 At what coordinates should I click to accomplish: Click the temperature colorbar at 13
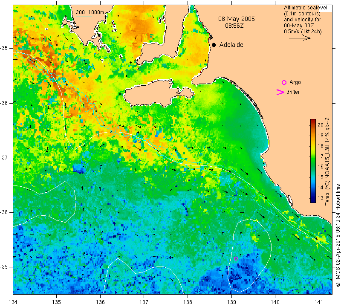pyautogui.click(x=313, y=198)
